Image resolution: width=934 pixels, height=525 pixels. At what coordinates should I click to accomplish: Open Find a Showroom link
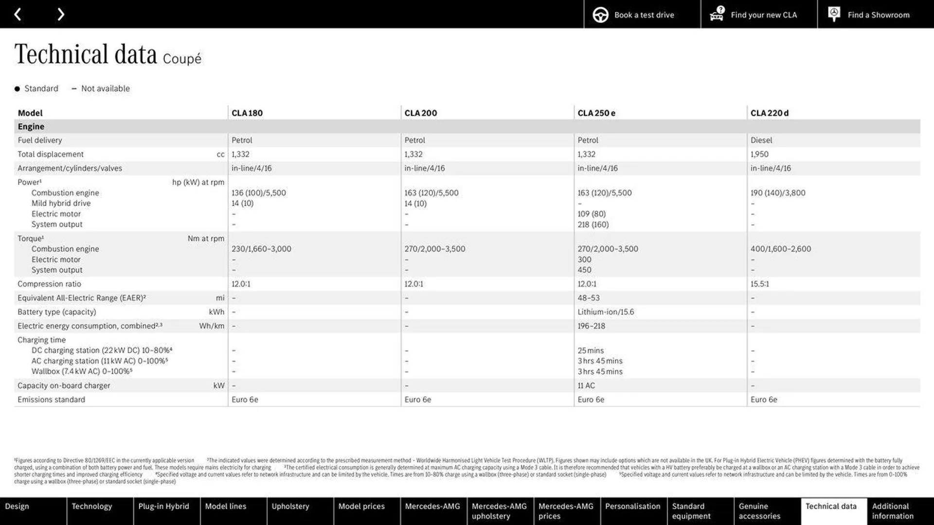point(876,15)
